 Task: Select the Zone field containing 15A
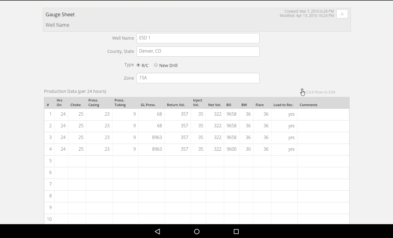(x=198, y=78)
